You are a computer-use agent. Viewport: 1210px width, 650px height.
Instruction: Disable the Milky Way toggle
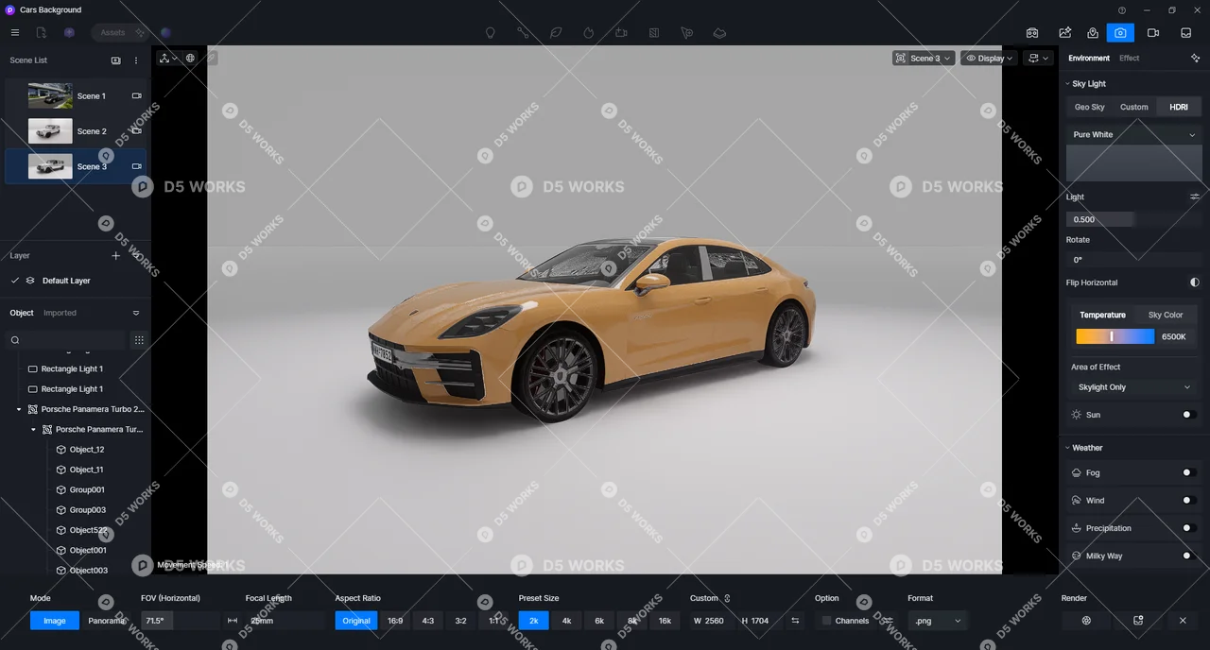tap(1189, 556)
